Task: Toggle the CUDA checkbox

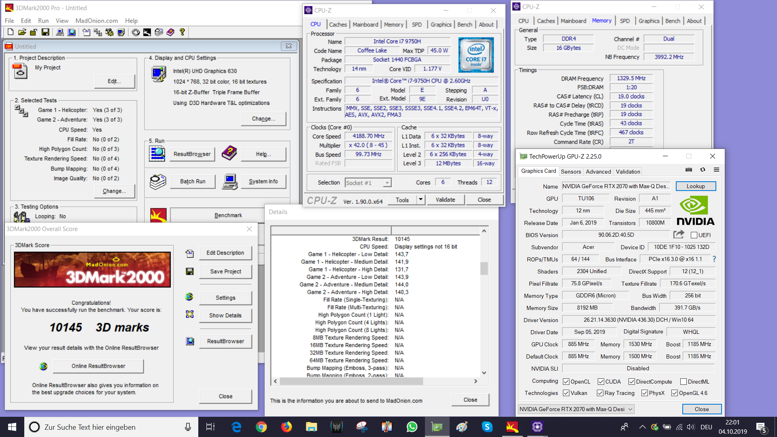Action: coord(601,382)
